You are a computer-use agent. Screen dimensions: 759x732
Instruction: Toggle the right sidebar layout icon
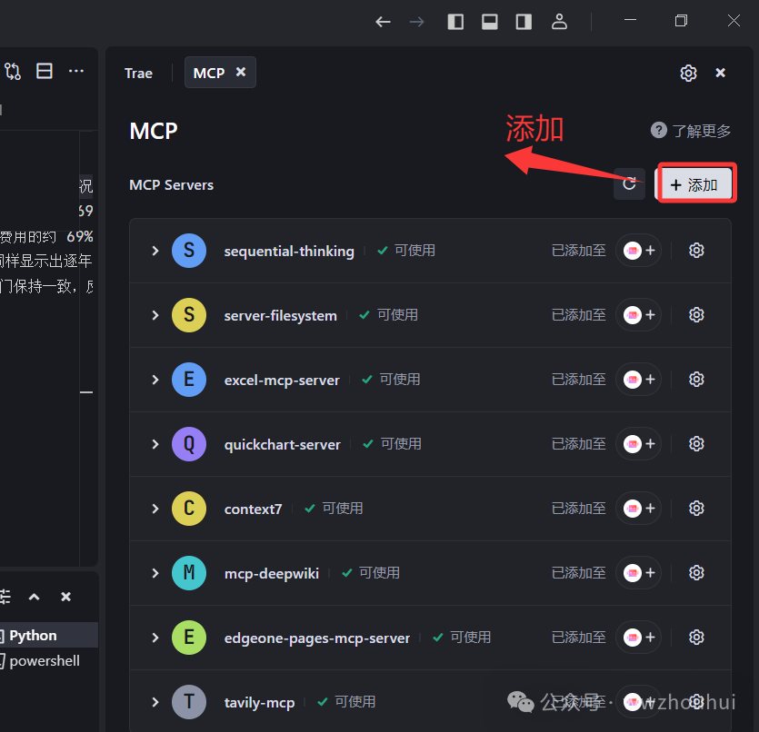[524, 22]
